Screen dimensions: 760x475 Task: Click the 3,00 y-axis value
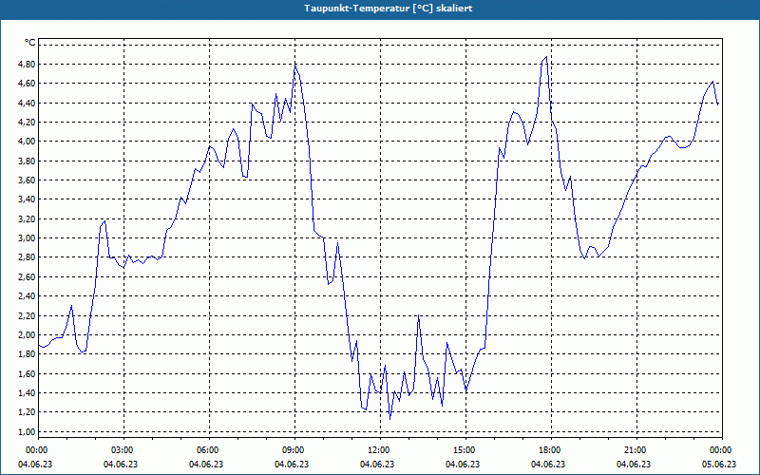tap(28, 238)
